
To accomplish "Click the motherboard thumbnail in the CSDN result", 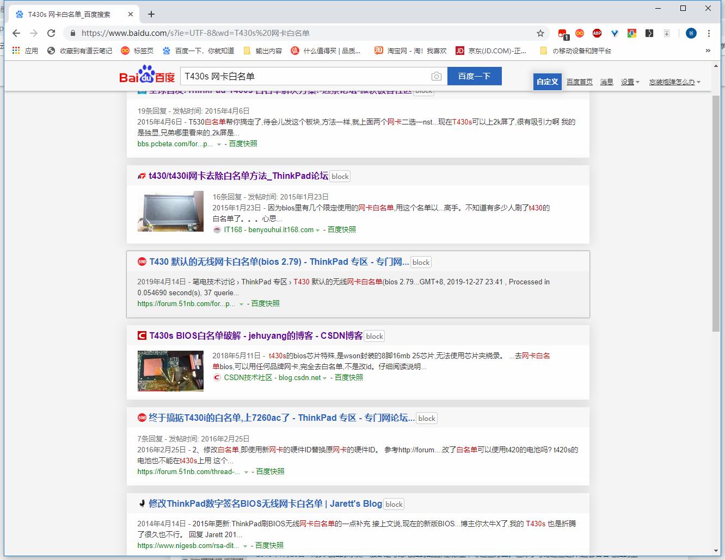I will 170,371.
